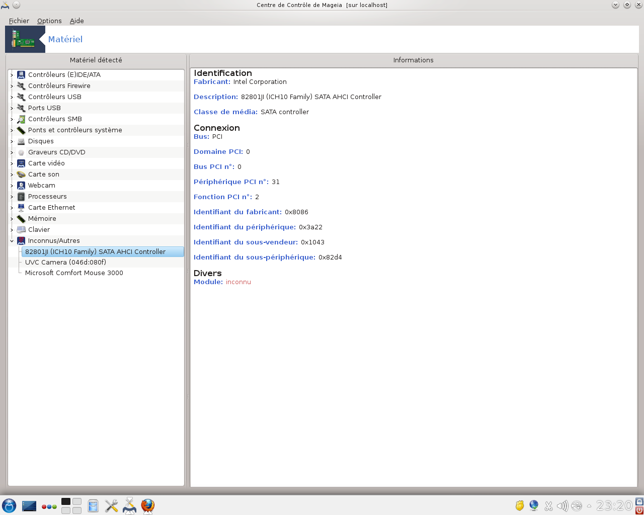Expand the Processeurs tree node

pyautogui.click(x=12, y=197)
